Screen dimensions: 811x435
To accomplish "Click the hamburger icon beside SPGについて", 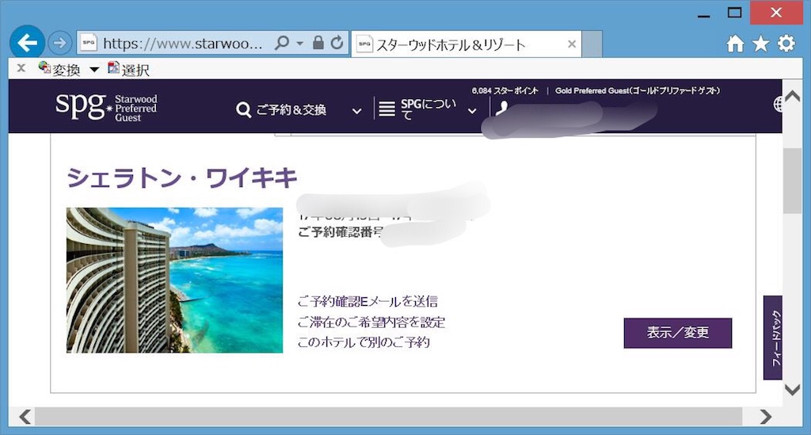I will (386, 109).
